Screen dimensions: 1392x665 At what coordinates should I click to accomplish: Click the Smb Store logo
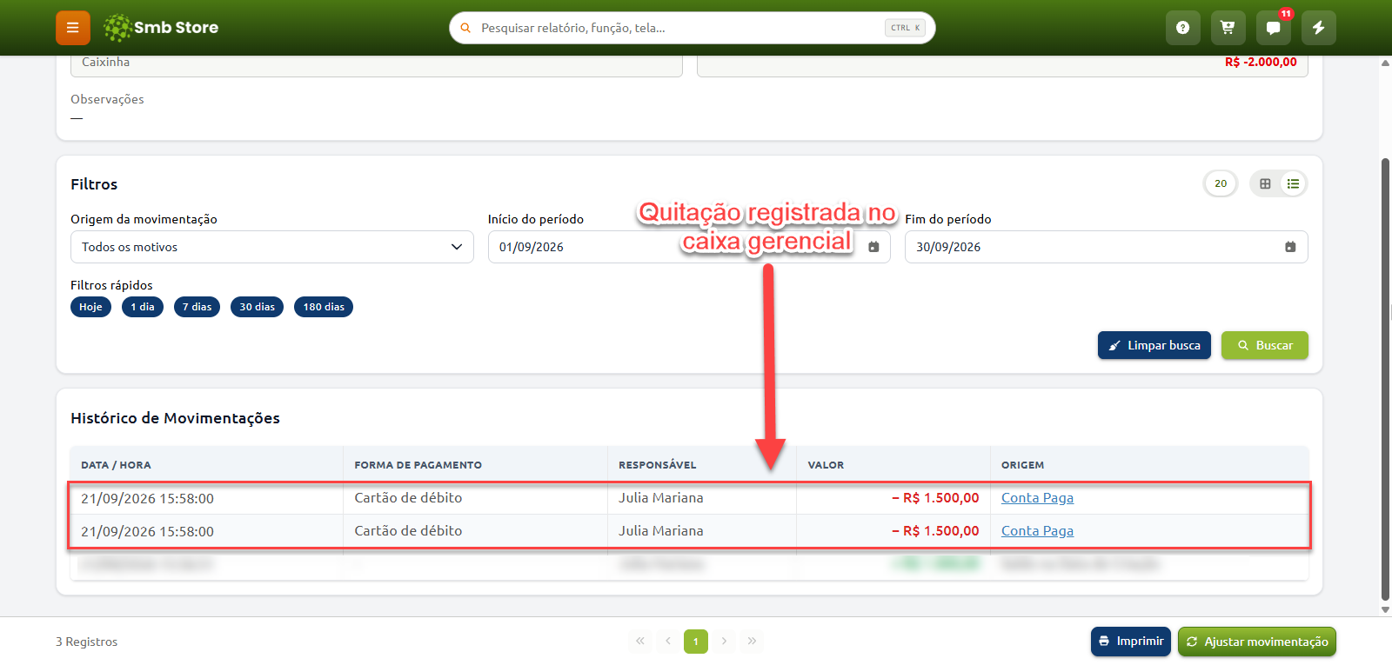pyautogui.click(x=161, y=28)
